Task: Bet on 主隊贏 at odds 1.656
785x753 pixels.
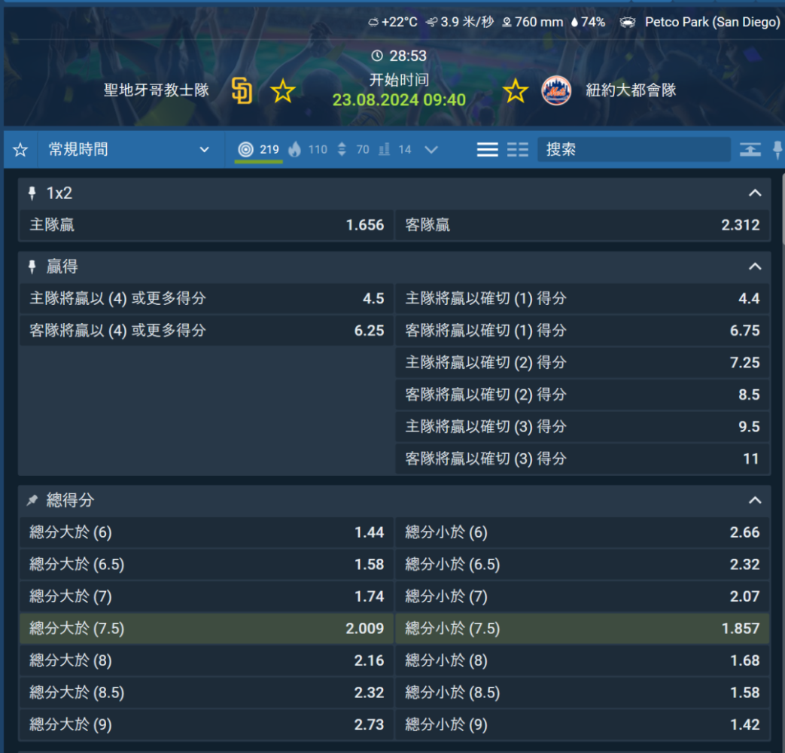Action: pyautogui.click(x=207, y=225)
